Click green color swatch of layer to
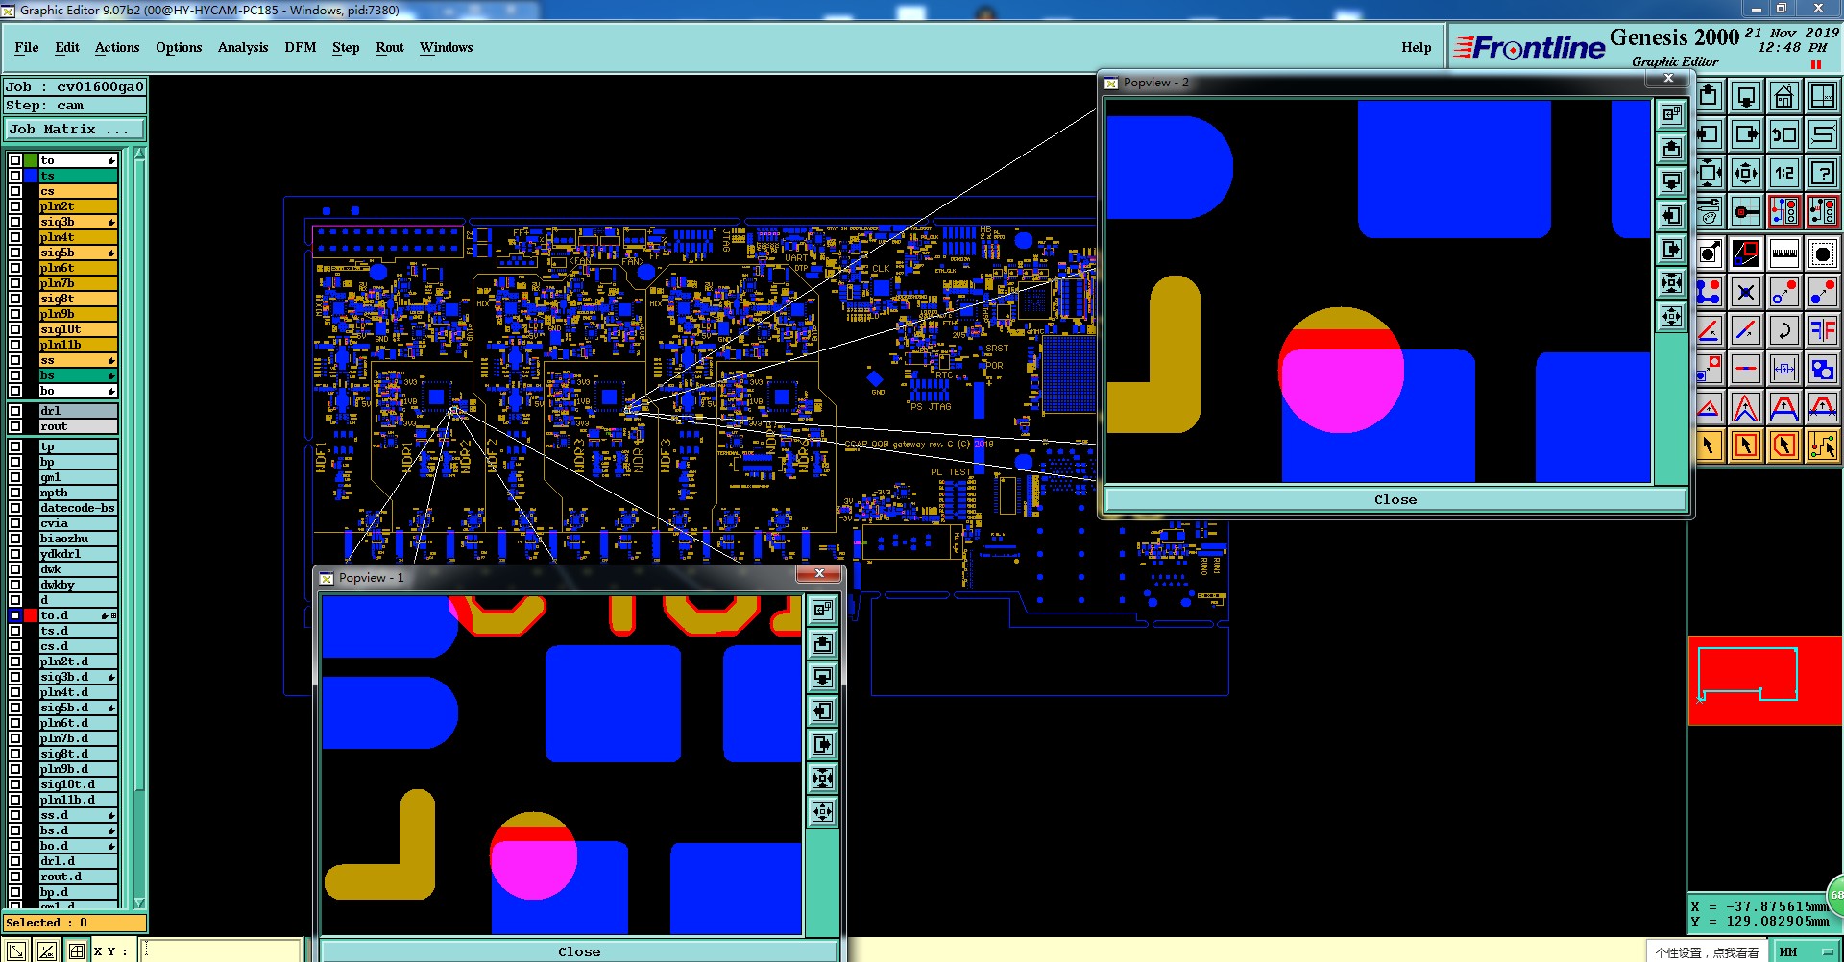Image resolution: width=1844 pixels, height=962 pixels. tap(31, 160)
